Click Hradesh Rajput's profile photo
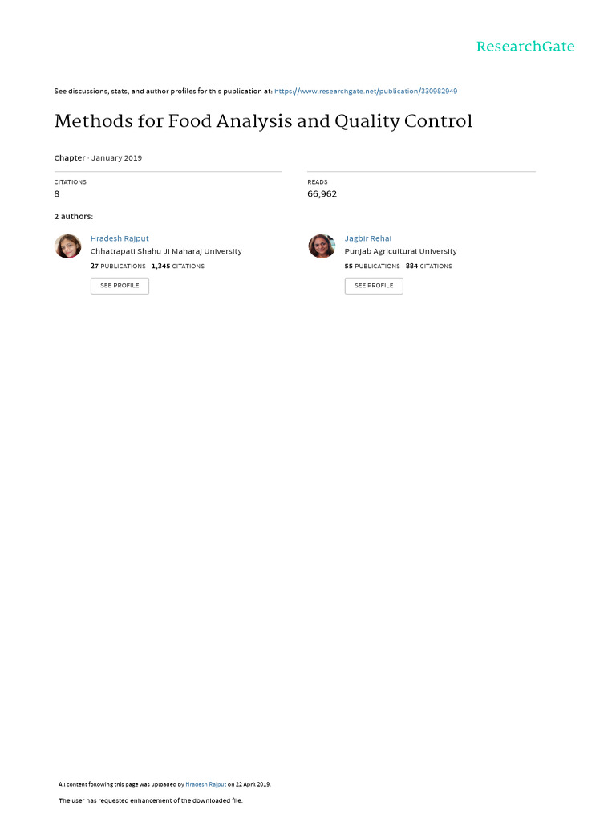This screenshot has width=616, height=822. (x=68, y=246)
